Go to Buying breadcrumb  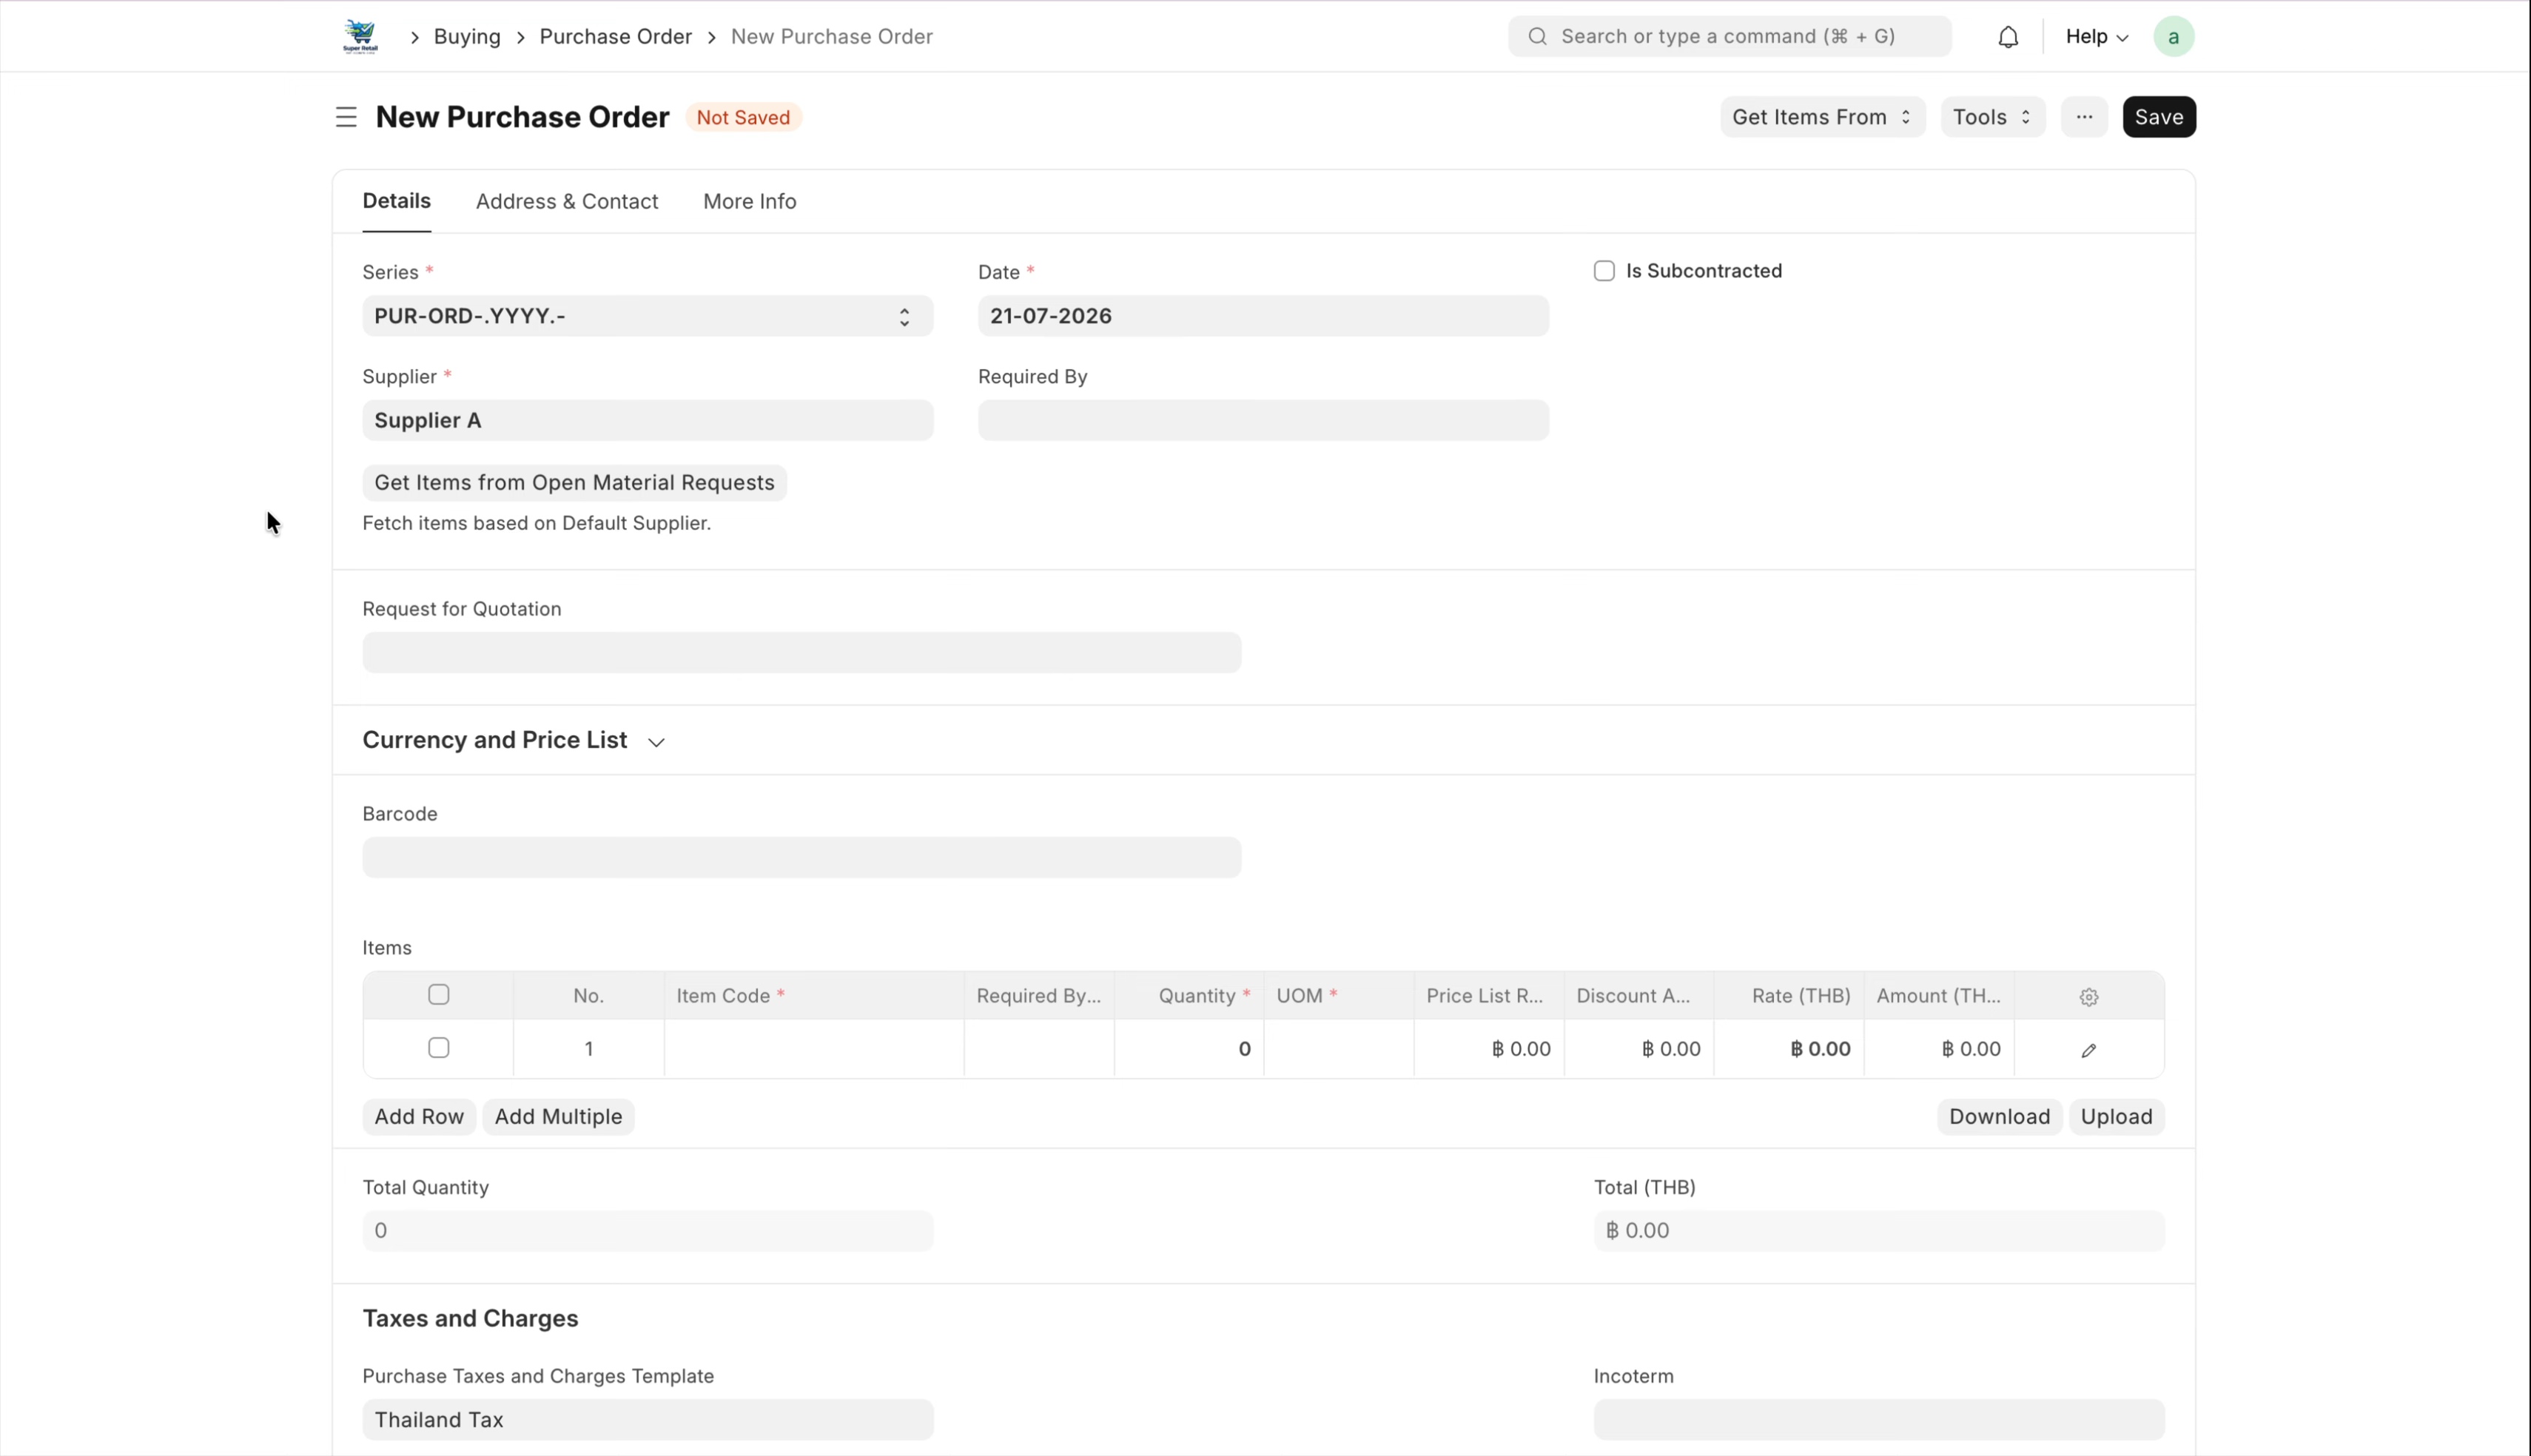point(467,37)
